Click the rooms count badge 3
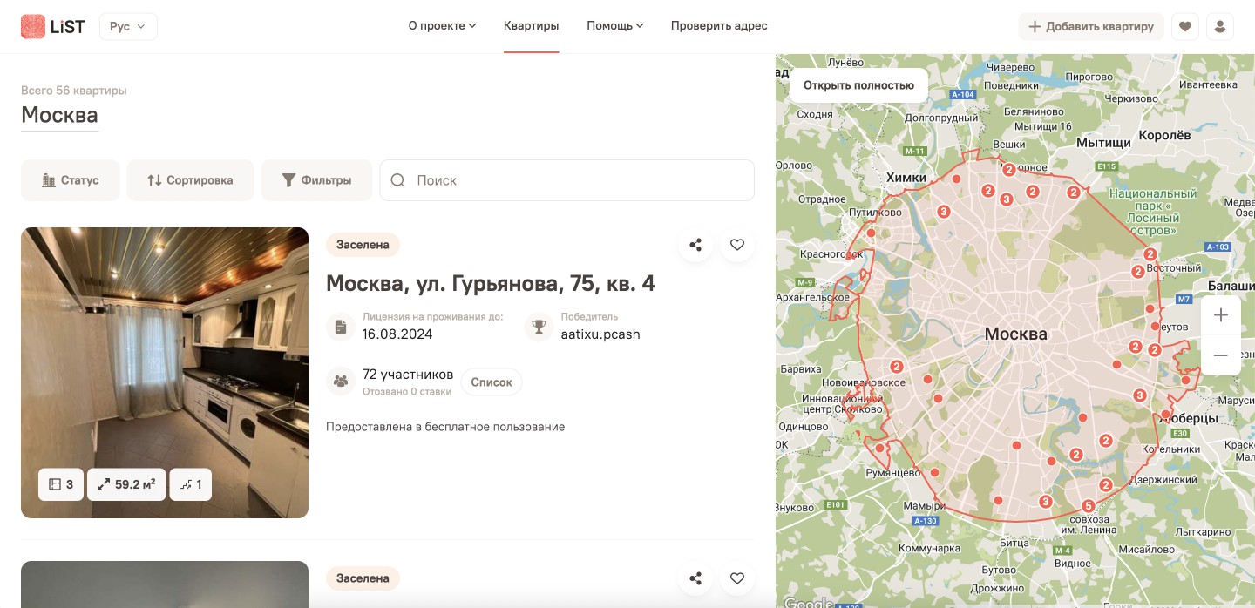1255x608 pixels. [x=61, y=484]
